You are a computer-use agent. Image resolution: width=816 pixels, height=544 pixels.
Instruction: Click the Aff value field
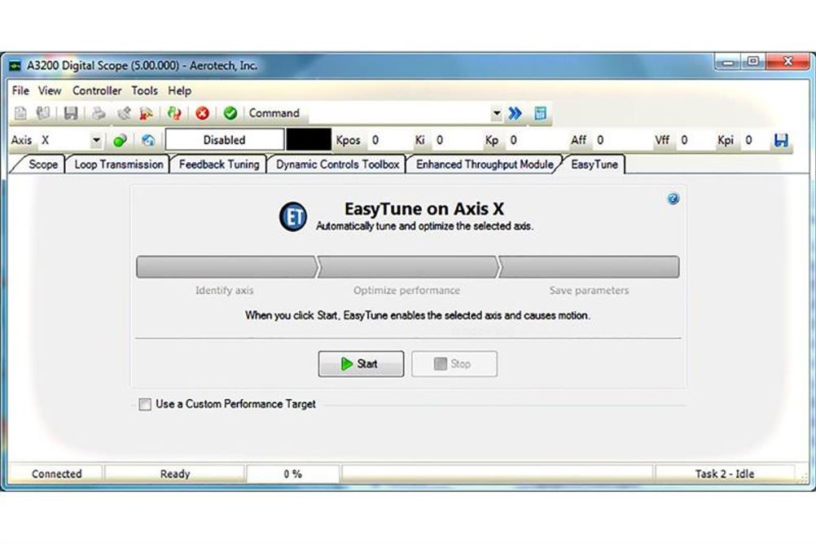[621, 140]
